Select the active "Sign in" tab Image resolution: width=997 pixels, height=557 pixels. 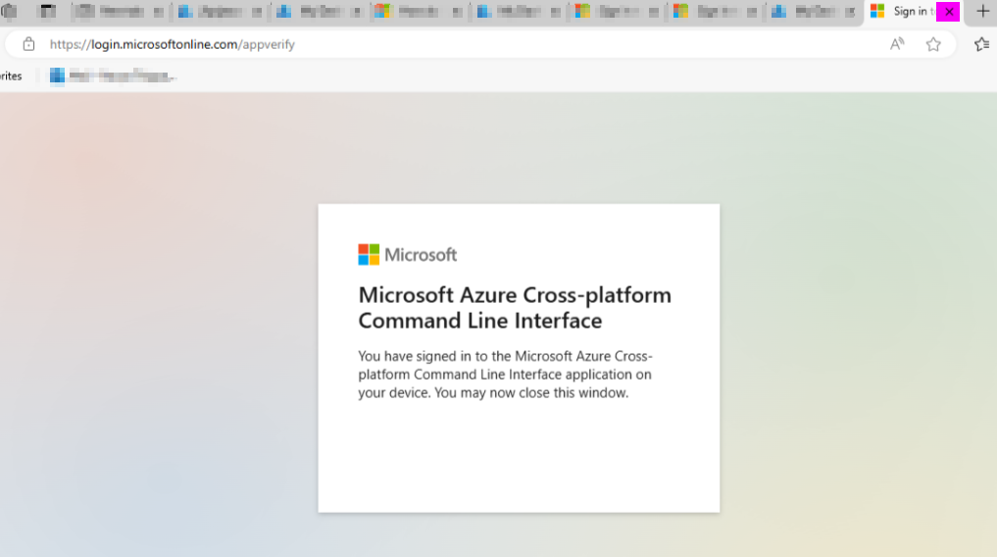(914, 12)
